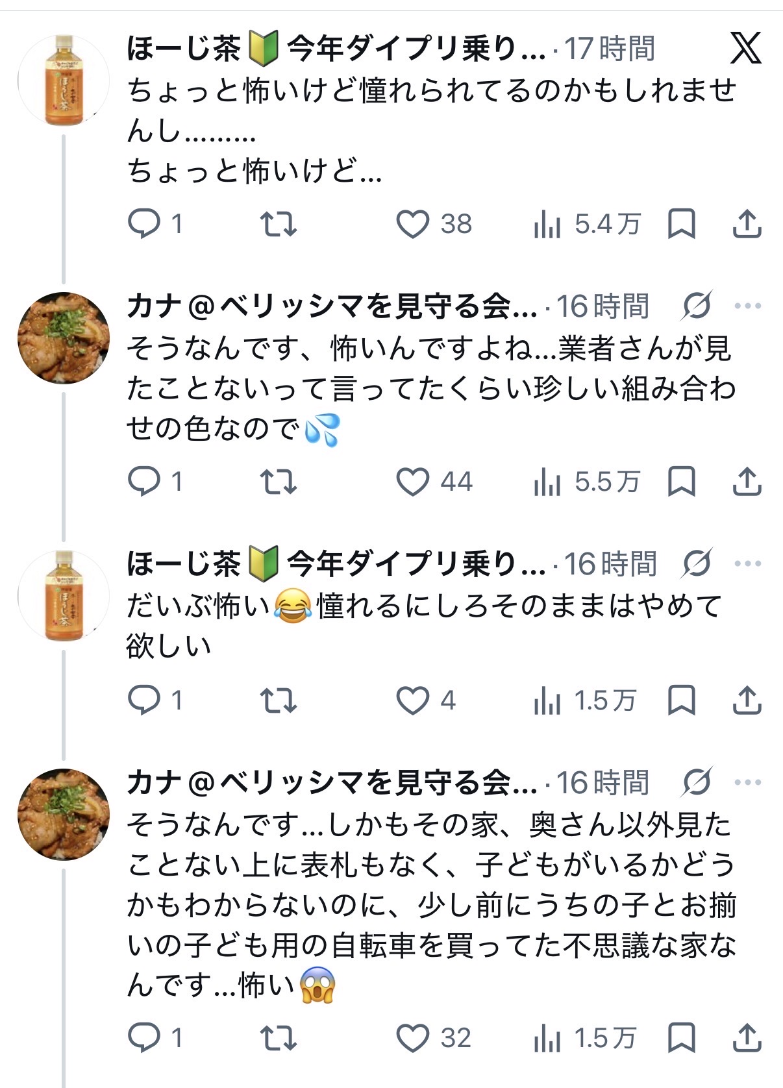Open more options on カナ's first reply
Image resolution: width=783 pixels, height=1088 pixels.
(747, 306)
